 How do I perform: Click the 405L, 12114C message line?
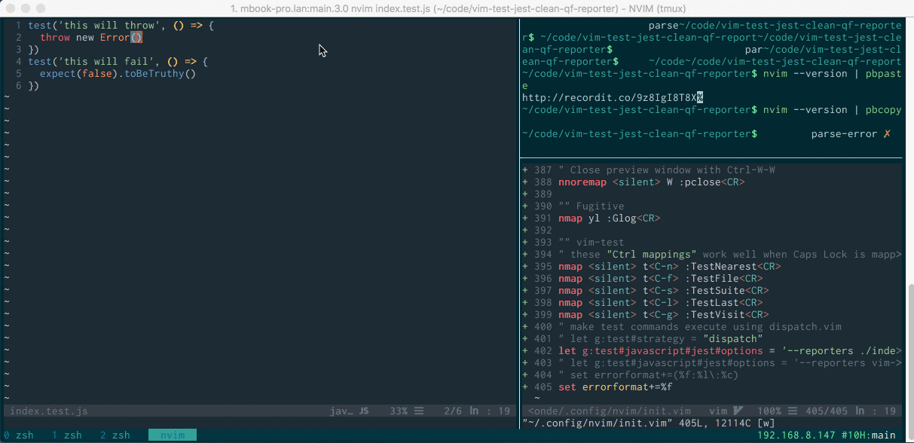click(649, 423)
